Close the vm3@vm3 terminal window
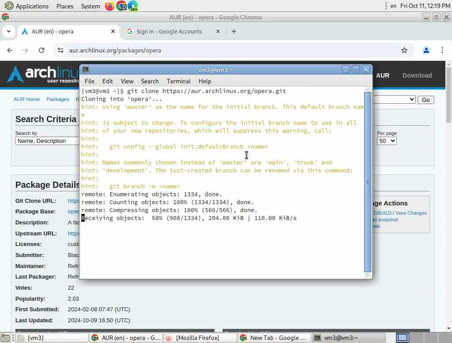This screenshot has width=452, height=343. [x=366, y=69]
